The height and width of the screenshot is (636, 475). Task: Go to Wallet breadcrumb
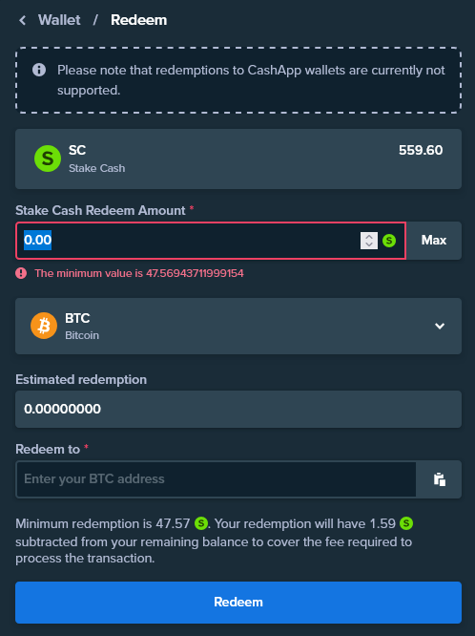pos(59,20)
